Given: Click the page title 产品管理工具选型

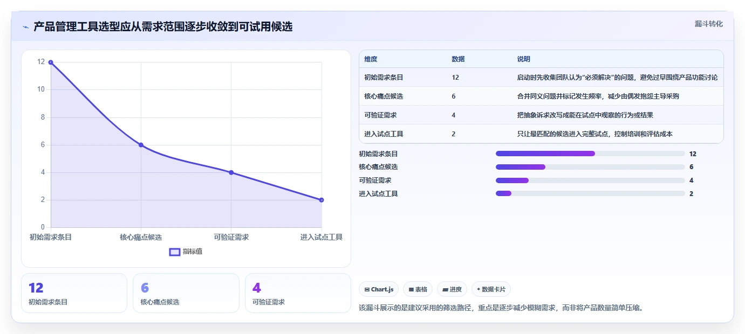Looking at the screenshot, I should pyautogui.click(x=163, y=27).
